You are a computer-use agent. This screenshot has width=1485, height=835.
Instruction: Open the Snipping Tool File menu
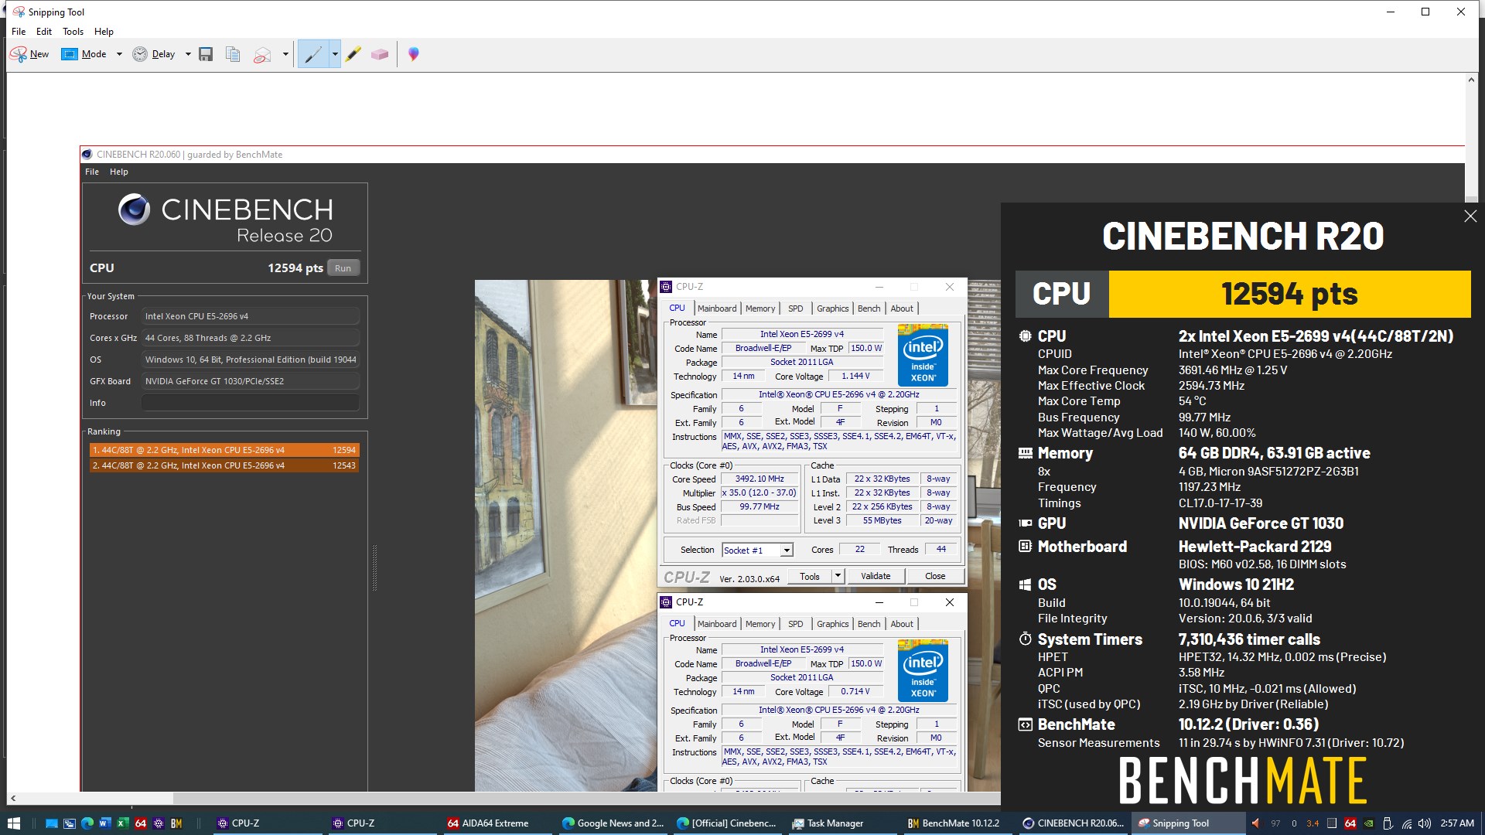[x=19, y=32]
